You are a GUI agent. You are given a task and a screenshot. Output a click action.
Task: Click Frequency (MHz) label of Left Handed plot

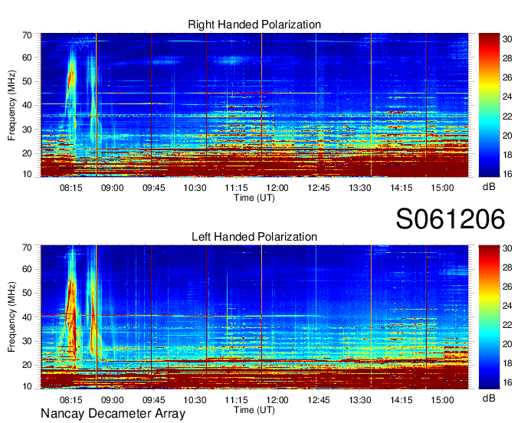click(11, 317)
